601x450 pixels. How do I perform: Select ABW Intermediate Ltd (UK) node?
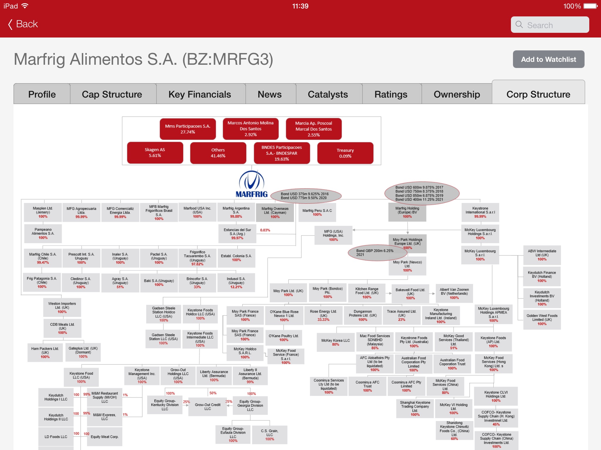pos(542,255)
